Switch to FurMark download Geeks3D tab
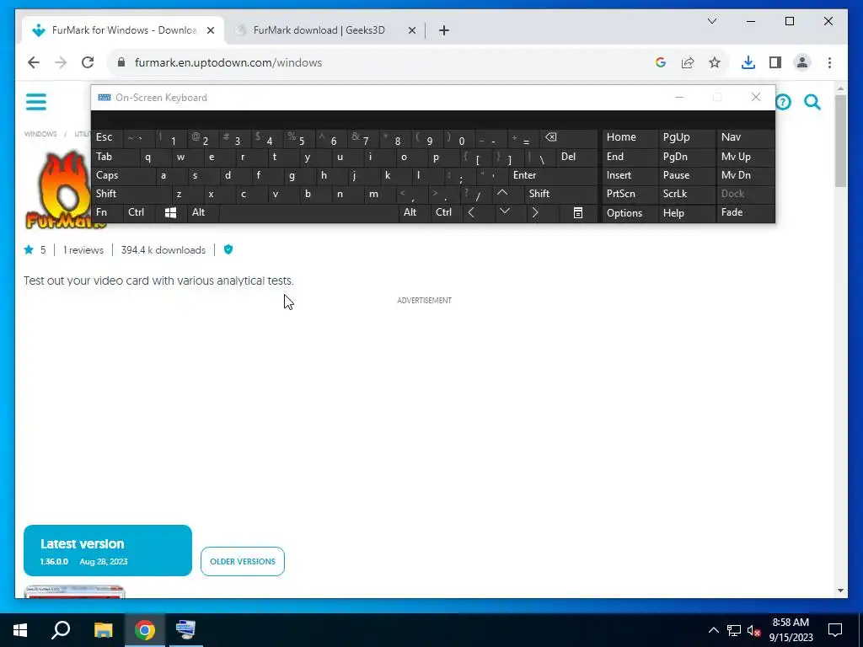 pos(319,30)
